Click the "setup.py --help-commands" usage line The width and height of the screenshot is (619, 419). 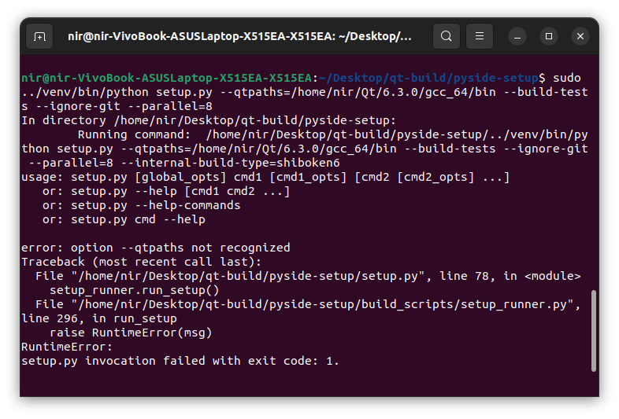point(155,205)
